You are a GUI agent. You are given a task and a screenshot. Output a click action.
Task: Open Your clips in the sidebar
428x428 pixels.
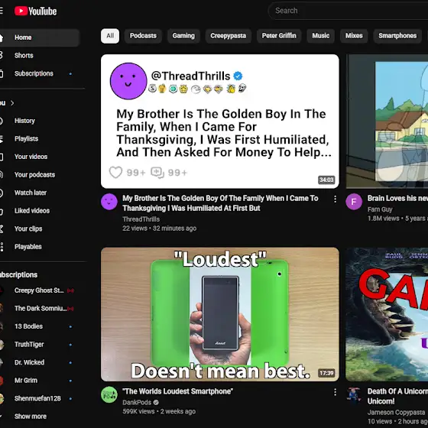click(x=28, y=229)
